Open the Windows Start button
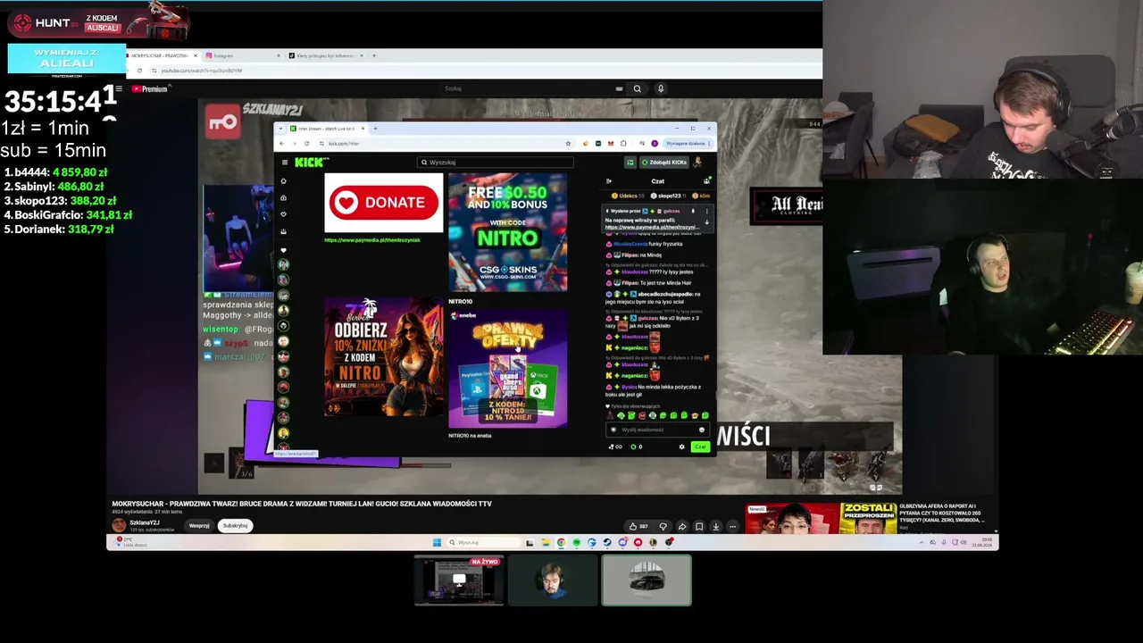1143x643 pixels. (x=437, y=542)
